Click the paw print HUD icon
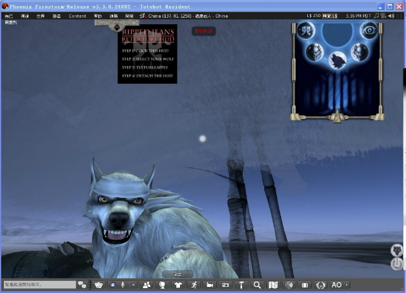The image size is (406, 293). 117,27
